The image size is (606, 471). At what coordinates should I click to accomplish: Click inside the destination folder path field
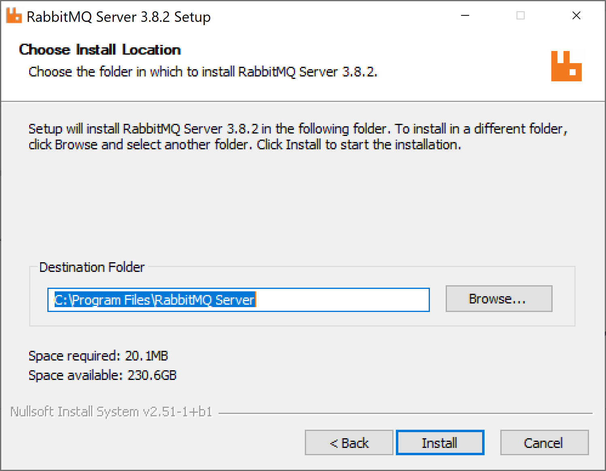[x=238, y=299]
